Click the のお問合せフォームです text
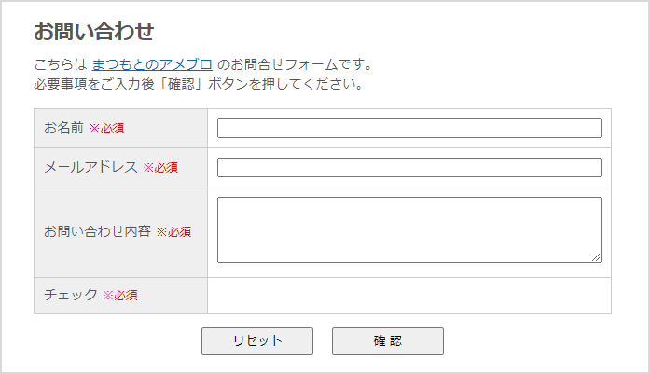 295,64
